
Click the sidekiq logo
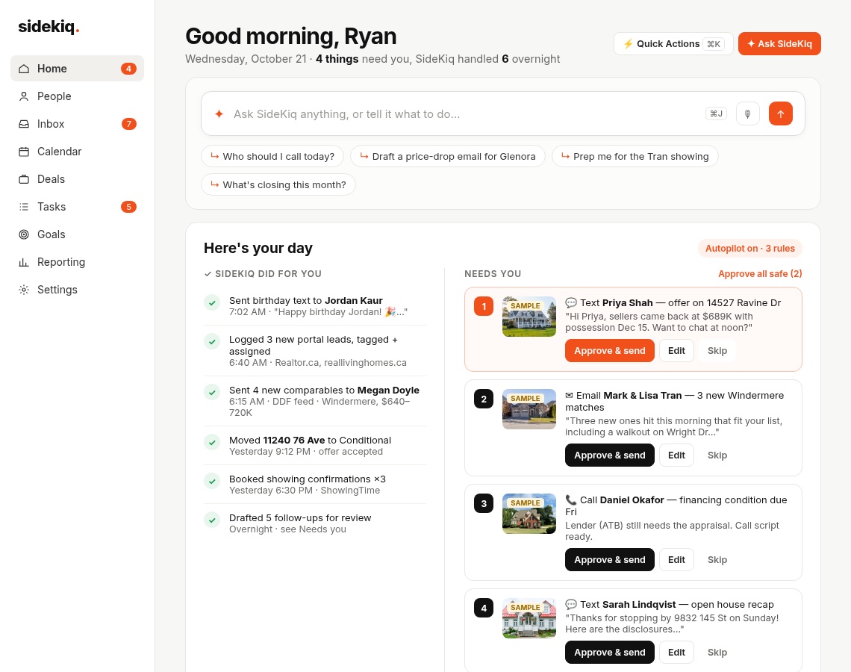click(49, 26)
